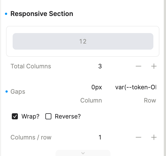This screenshot has height=156, width=166.
Task: Click the Row caption under gaps
Action: [x=150, y=101]
